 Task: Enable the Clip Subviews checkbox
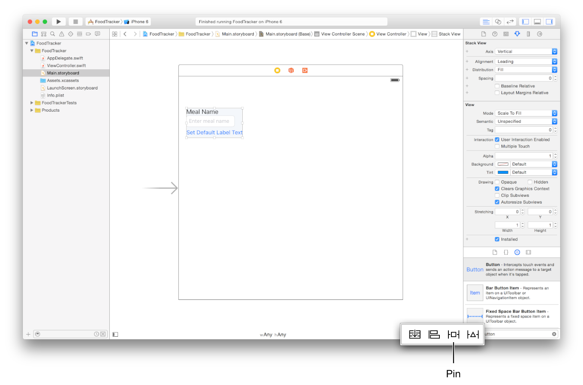pyautogui.click(x=497, y=195)
